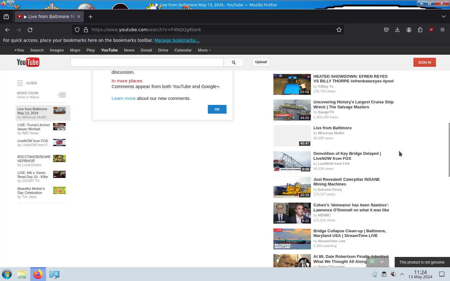450x281 pixels.
Task: Save to Pocket with the toolbar icon
Action: (x=386, y=30)
